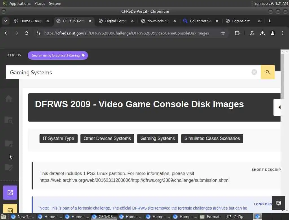Click the page vertical scrollbar
The height and width of the screenshot is (220, 289).
pos(283,76)
